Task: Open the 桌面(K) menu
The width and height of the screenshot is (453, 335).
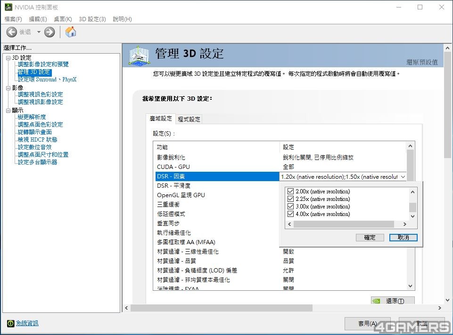Action: (63, 19)
